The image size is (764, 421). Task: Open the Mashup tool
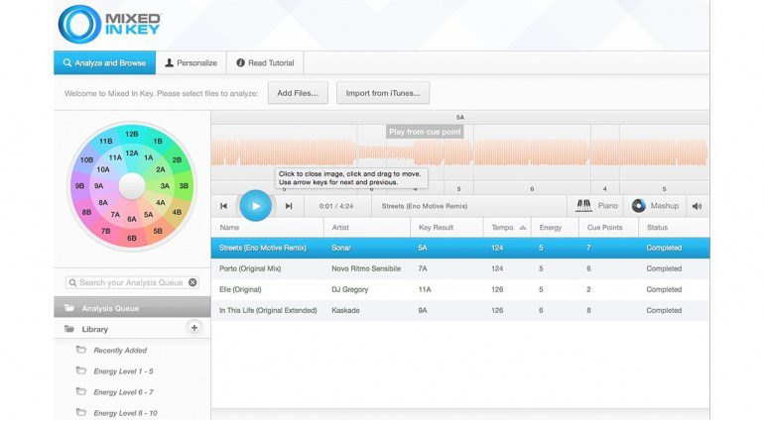pos(656,206)
